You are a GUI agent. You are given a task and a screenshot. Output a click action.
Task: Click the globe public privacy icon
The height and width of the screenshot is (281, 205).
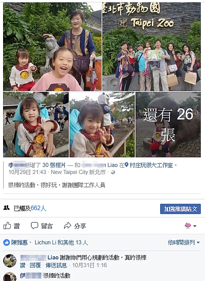113,172
